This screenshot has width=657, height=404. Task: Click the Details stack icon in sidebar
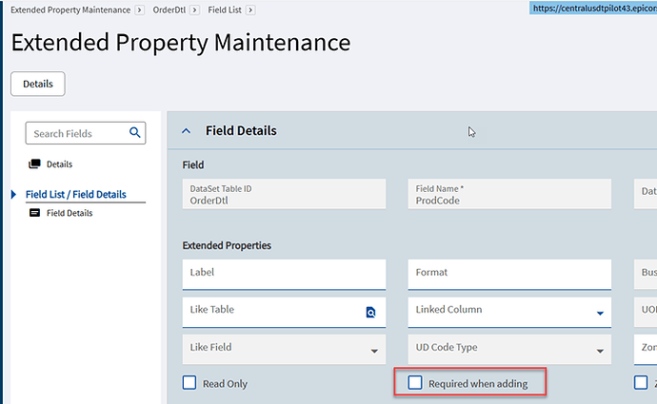tap(34, 164)
